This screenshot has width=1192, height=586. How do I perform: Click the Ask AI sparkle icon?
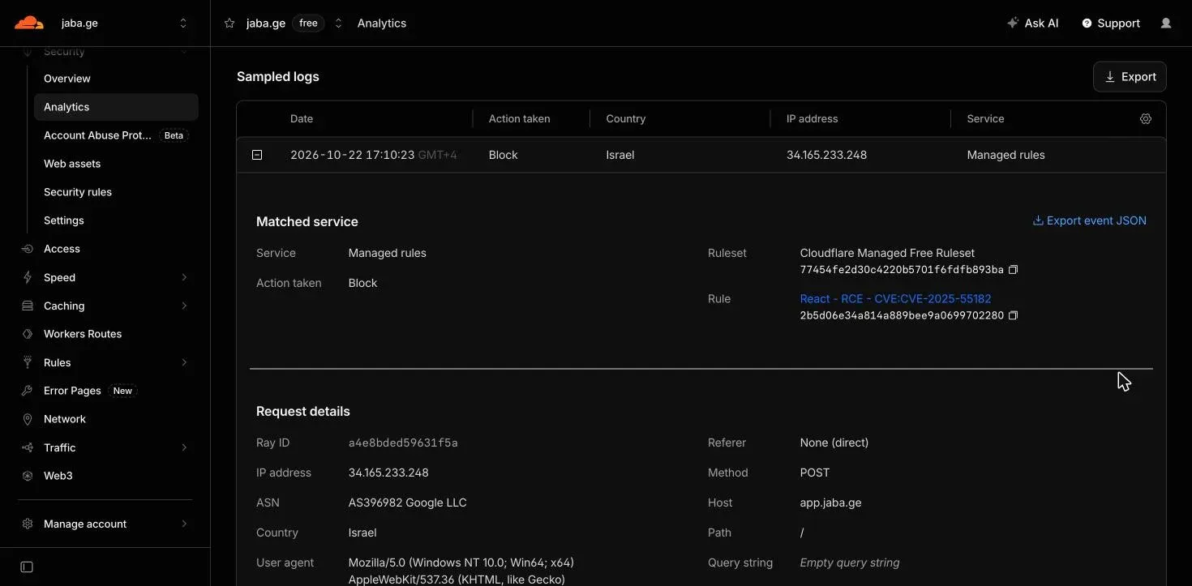pyautogui.click(x=1013, y=24)
